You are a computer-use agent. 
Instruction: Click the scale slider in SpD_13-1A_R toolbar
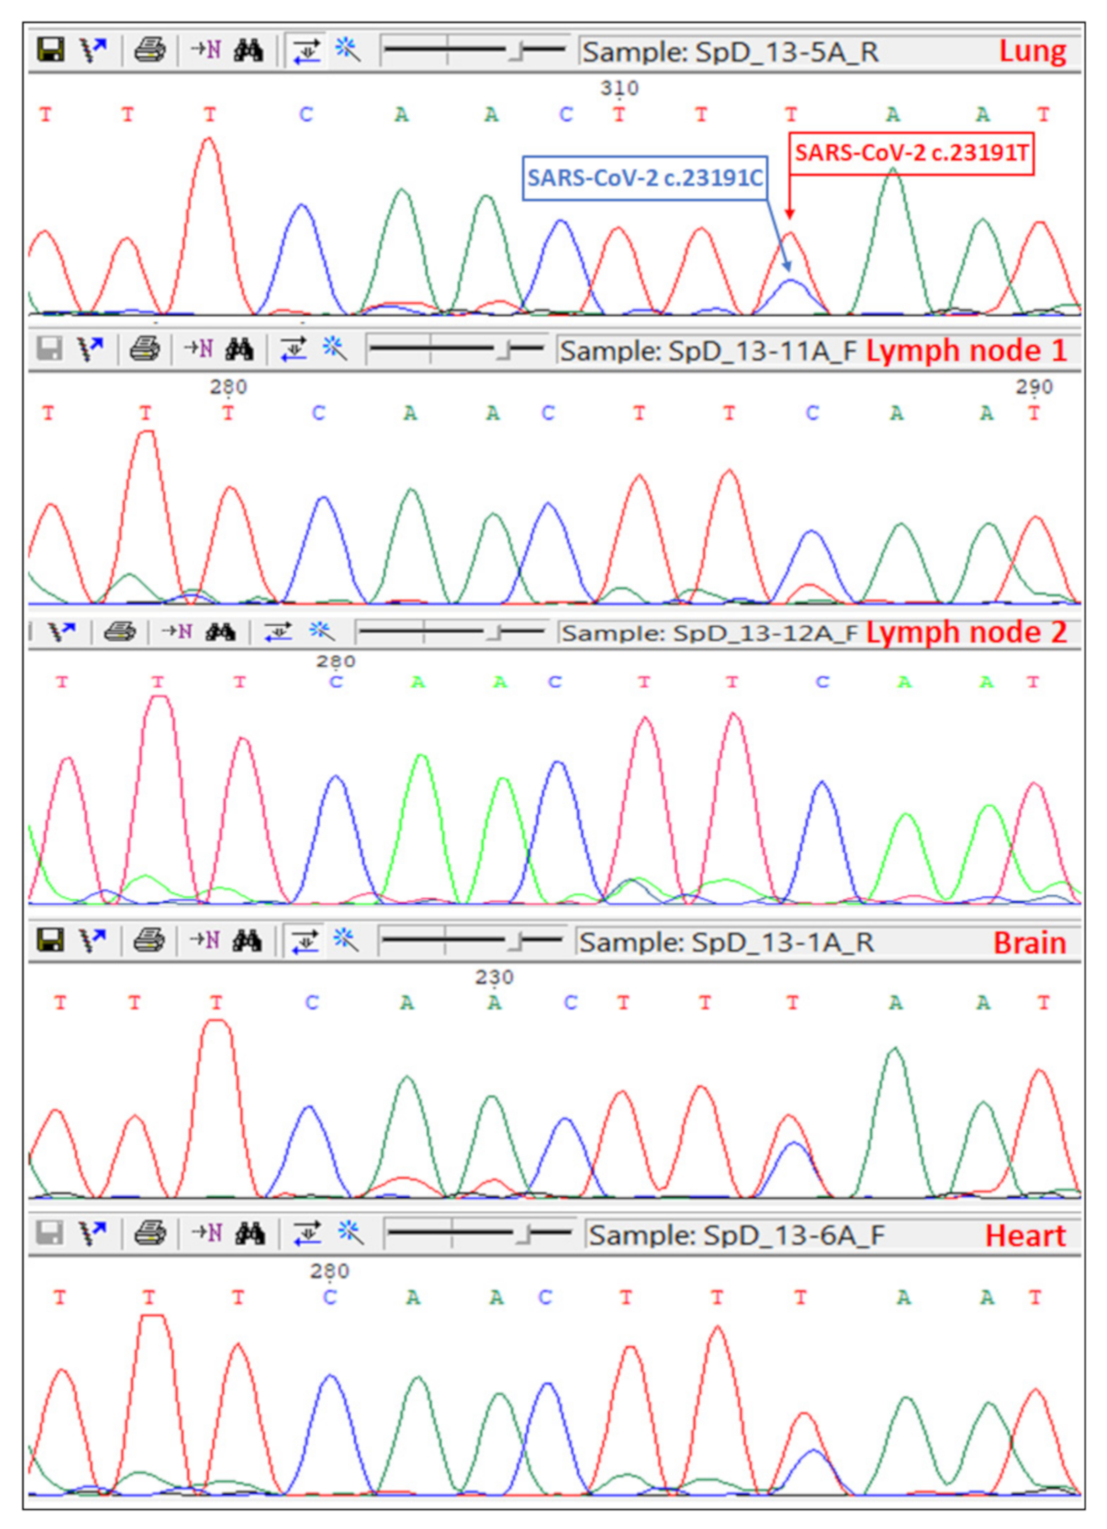[x=472, y=940]
